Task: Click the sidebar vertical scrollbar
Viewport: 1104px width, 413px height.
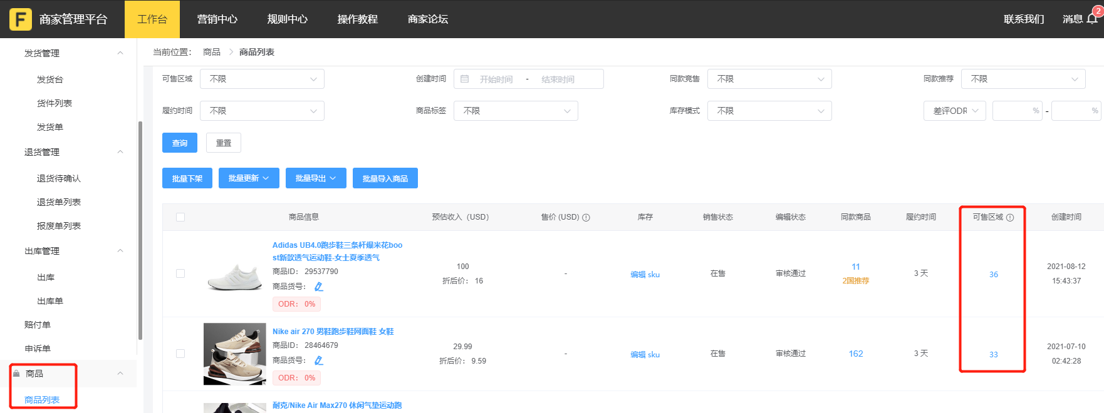Action: pyautogui.click(x=140, y=232)
